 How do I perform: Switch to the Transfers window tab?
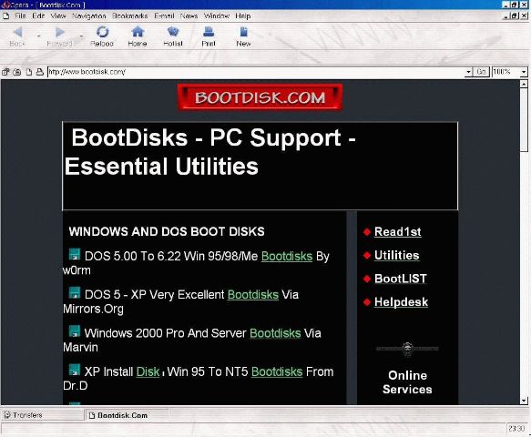pos(42,415)
